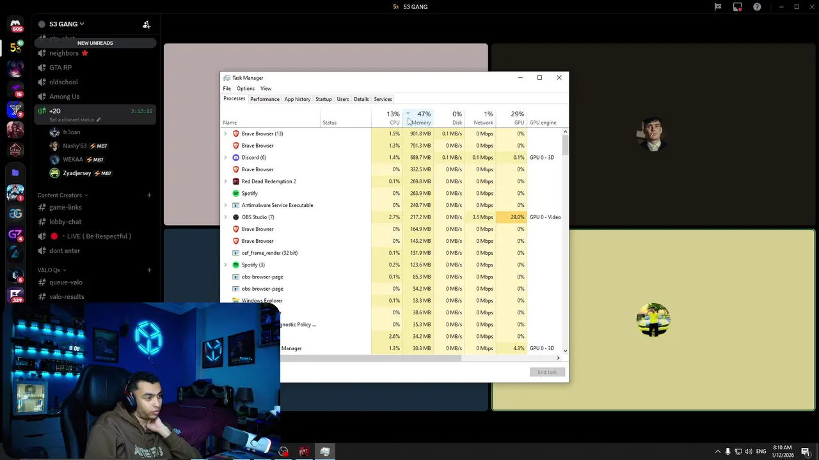
Task: Add channel plus icon in Content Creators
Action: point(149,195)
